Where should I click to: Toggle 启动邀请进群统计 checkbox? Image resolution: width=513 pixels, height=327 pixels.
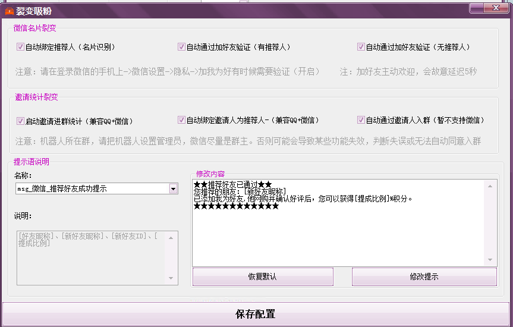point(20,121)
